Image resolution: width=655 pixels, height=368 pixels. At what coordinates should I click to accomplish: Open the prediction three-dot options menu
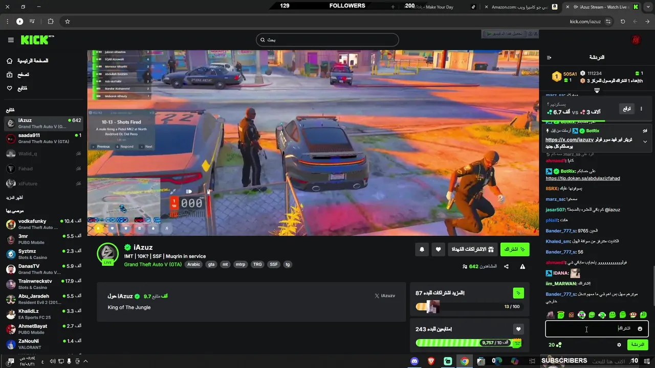click(x=641, y=109)
